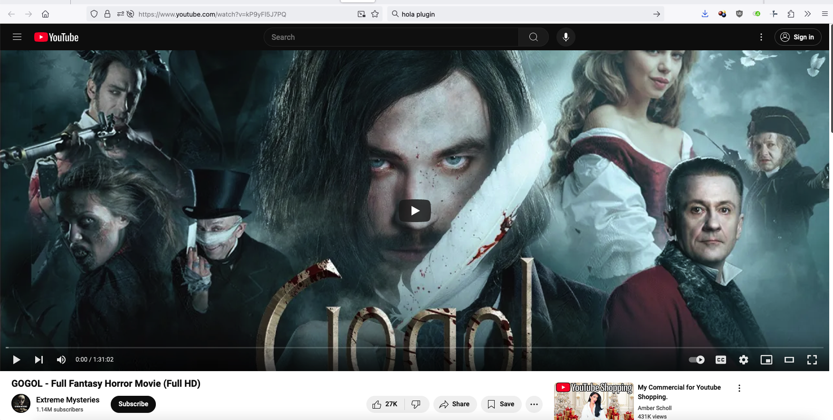This screenshot has height=420, width=833.
Task: Open options menu for Amber Scholl video
Action: click(x=739, y=388)
